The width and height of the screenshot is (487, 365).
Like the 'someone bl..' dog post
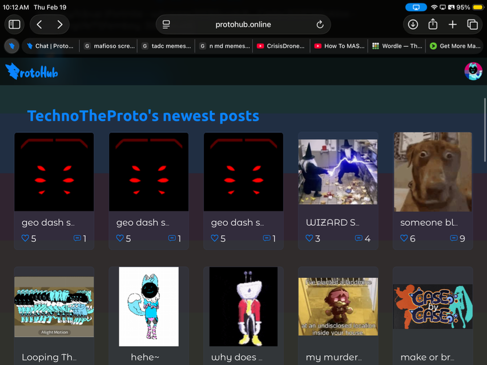point(404,238)
